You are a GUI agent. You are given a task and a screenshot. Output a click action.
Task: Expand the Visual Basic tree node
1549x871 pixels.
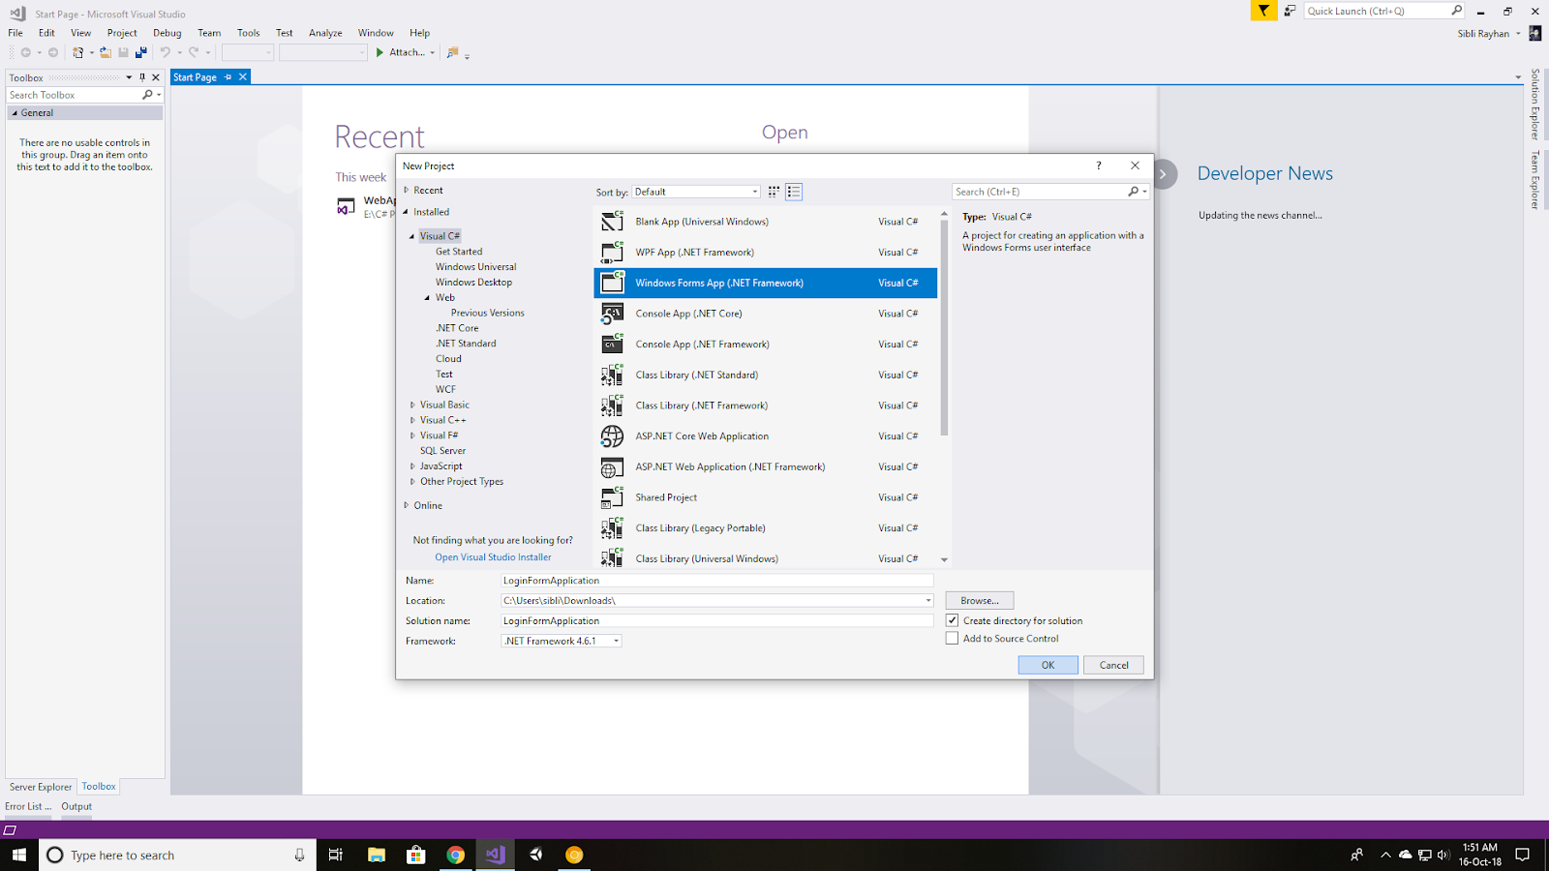pyautogui.click(x=412, y=405)
